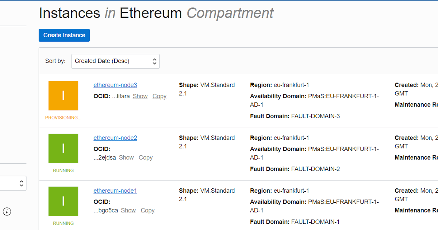Click the PROVISIONING... status text
Viewport: 438px width, 230px height.
point(63,118)
